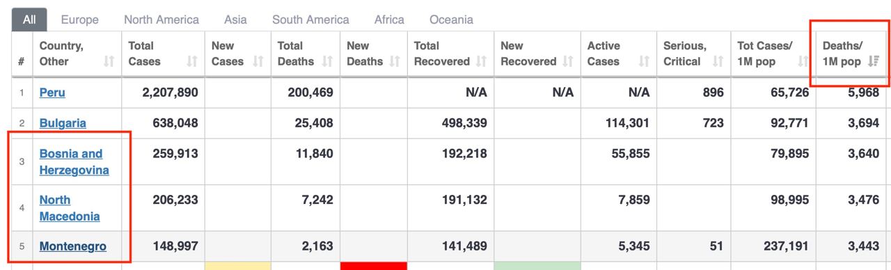Switch to the Europe tab
The width and height of the screenshot is (891, 270).
click(x=79, y=19)
